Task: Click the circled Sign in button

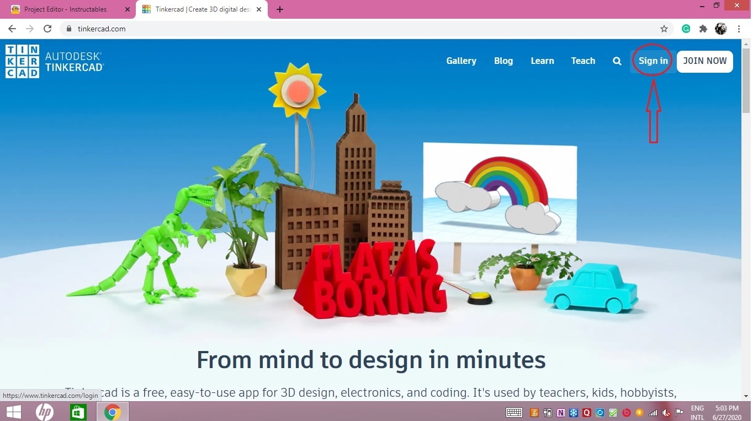Action: 653,61
